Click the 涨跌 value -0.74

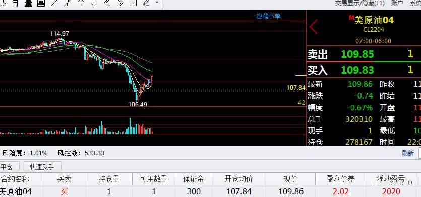[x=363, y=96]
